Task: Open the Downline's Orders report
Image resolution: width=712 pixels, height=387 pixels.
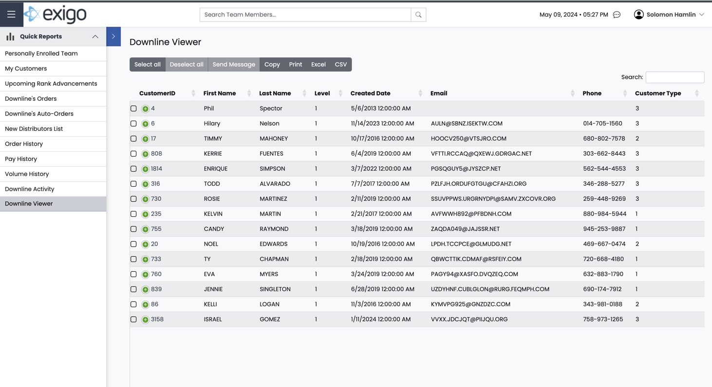Action: (x=30, y=98)
